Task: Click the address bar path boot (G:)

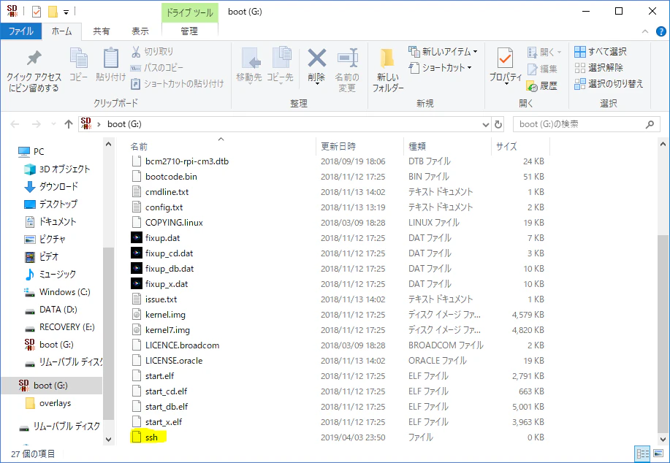Action: pos(124,124)
